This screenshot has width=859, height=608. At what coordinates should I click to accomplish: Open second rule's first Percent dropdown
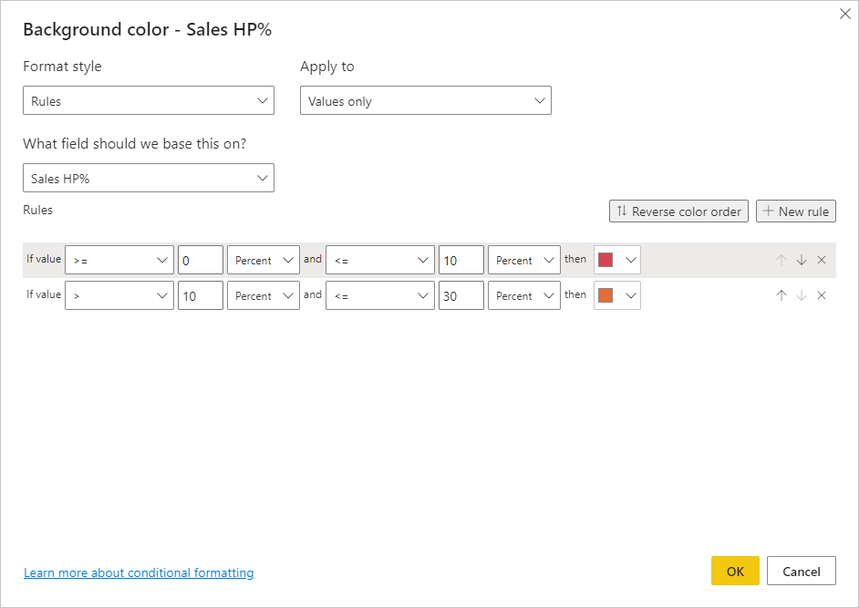pos(264,295)
